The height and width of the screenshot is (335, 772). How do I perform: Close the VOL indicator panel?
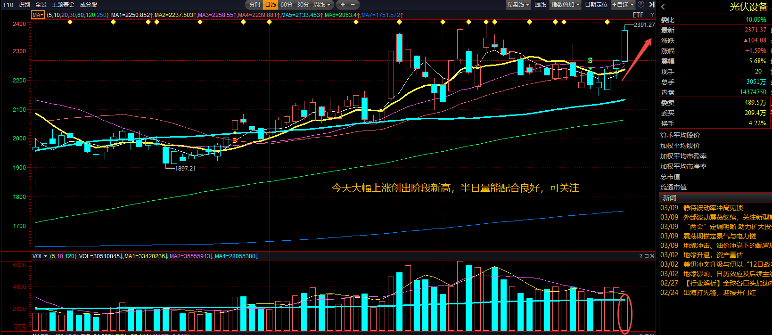pyautogui.click(x=652, y=256)
